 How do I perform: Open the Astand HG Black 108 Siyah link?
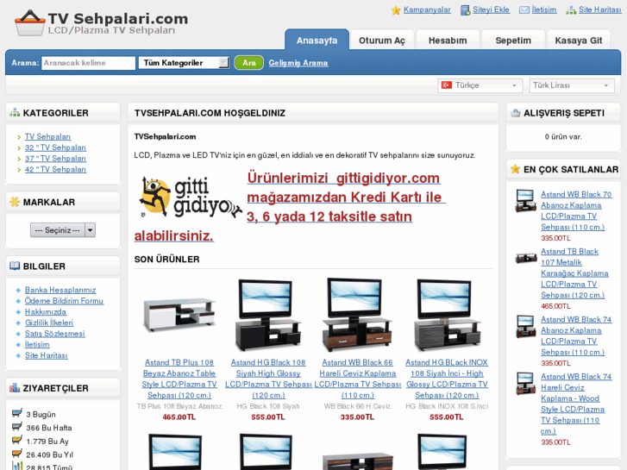click(268, 379)
